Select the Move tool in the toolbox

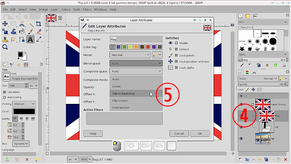tap(5, 24)
